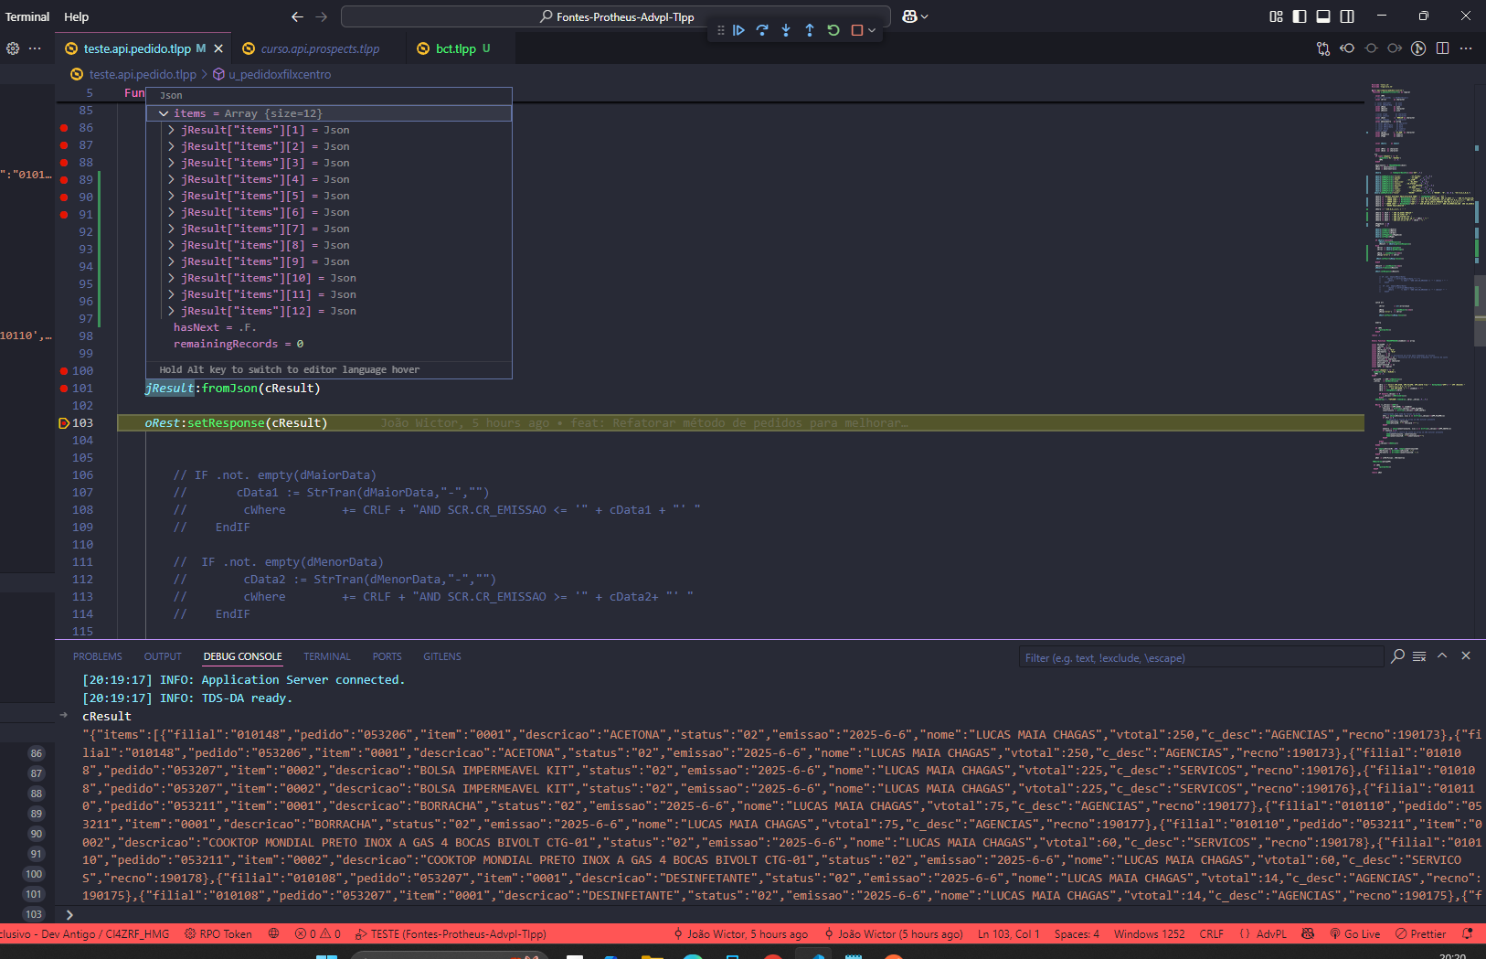The image size is (1486, 959).
Task: Restart the debug session
Action: [x=833, y=30]
